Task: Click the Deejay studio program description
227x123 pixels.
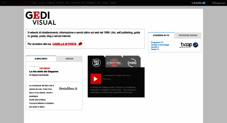Action: (x=113, y=90)
